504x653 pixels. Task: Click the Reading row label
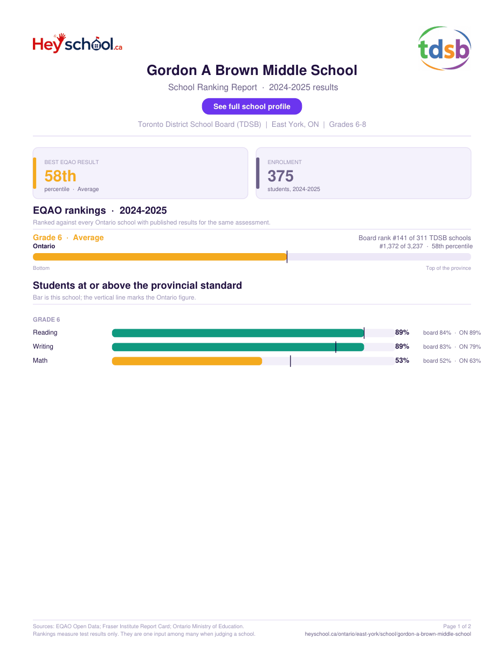[45, 332]
